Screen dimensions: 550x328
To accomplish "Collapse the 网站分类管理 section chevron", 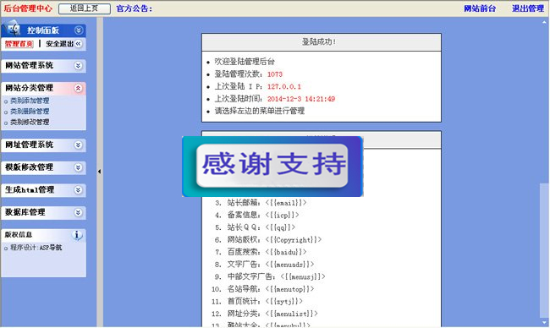I will point(78,88).
